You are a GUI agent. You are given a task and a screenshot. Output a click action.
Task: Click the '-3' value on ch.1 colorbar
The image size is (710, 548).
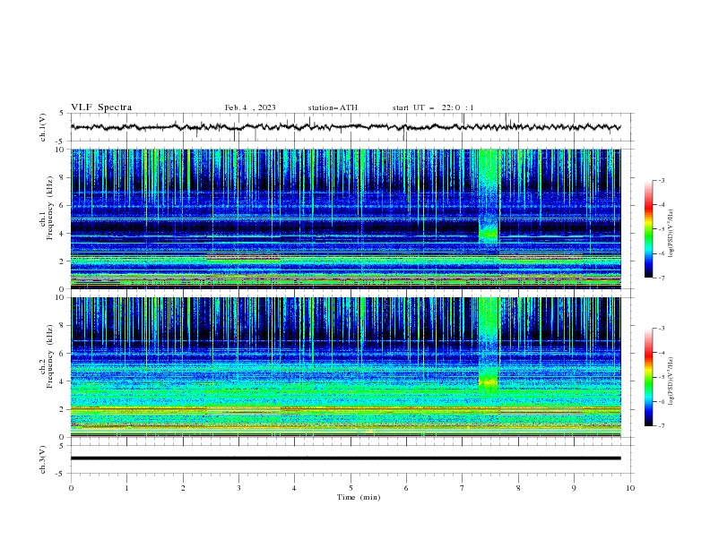pos(662,180)
